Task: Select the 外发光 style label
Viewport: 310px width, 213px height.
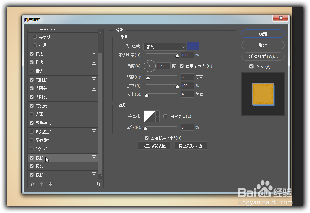Action: tap(41, 149)
